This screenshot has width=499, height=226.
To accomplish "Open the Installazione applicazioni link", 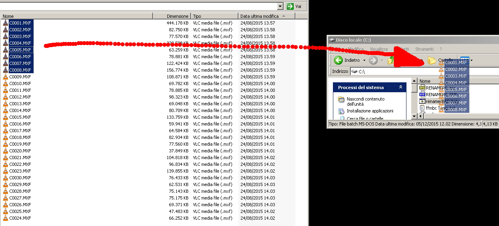I will tap(370, 111).
